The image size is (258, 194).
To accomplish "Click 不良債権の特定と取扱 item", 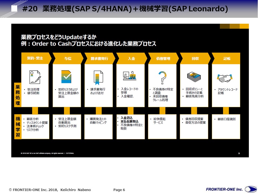I will click(132, 127).
